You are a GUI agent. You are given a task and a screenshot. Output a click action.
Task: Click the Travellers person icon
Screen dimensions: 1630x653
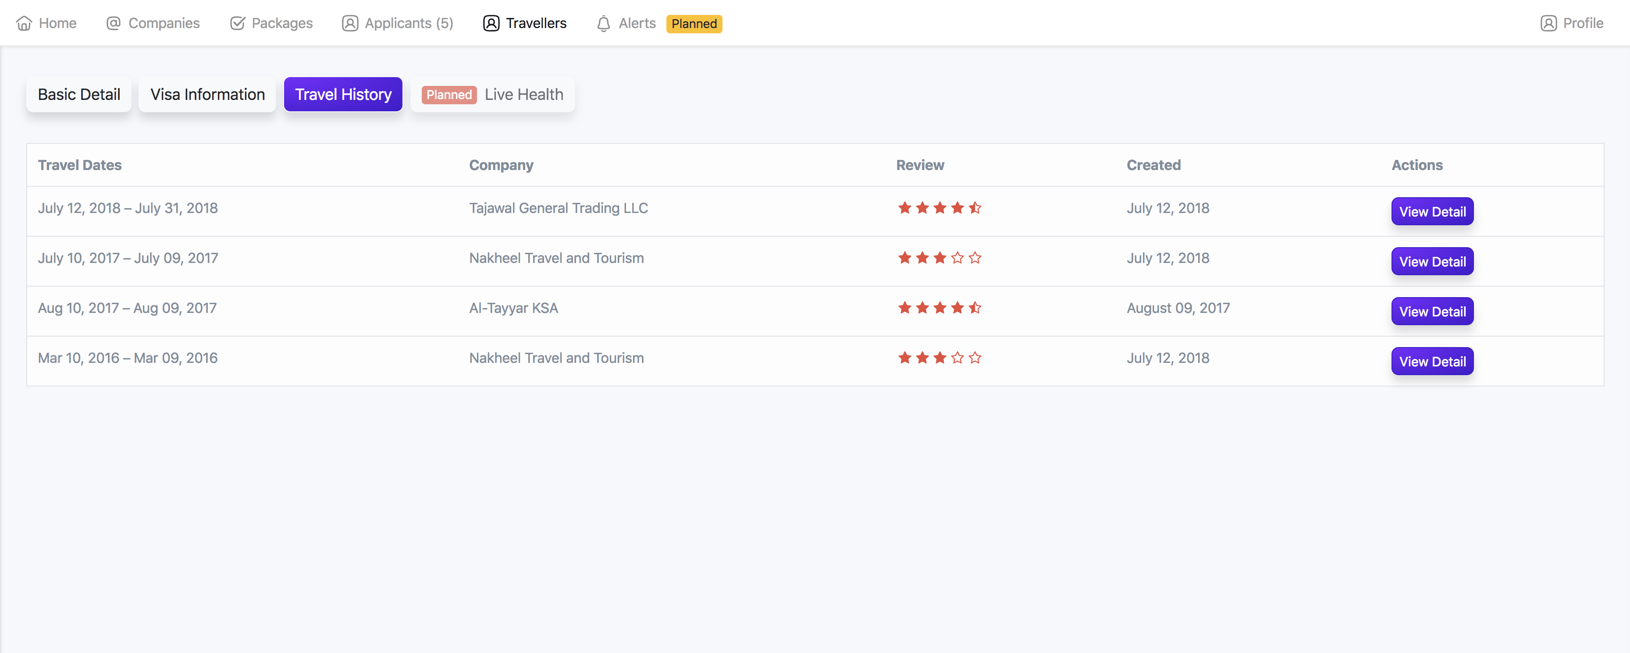click(491, 23)
